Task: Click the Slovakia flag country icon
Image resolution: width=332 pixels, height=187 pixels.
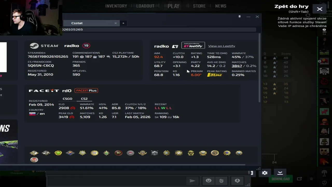Action: pyautogui.click(x=32, y=114)
